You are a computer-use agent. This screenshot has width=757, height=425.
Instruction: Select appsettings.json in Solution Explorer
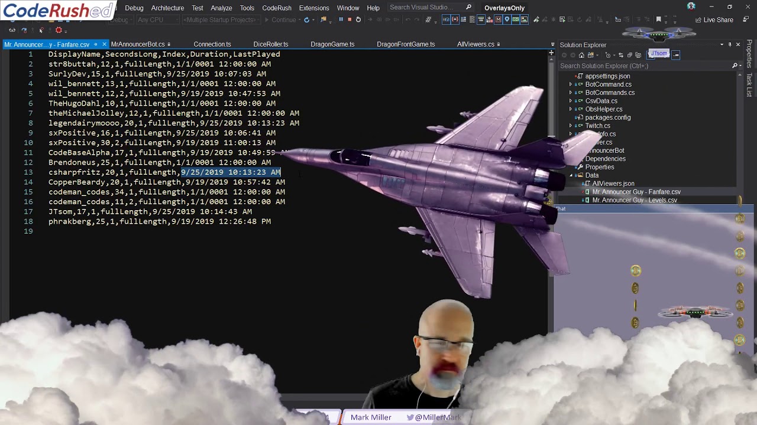tap(607, 76)
